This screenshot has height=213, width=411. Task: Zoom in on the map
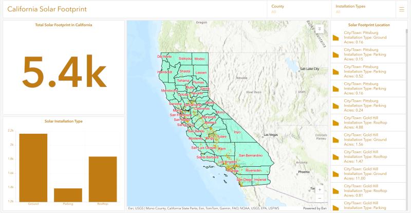(319, 190)
